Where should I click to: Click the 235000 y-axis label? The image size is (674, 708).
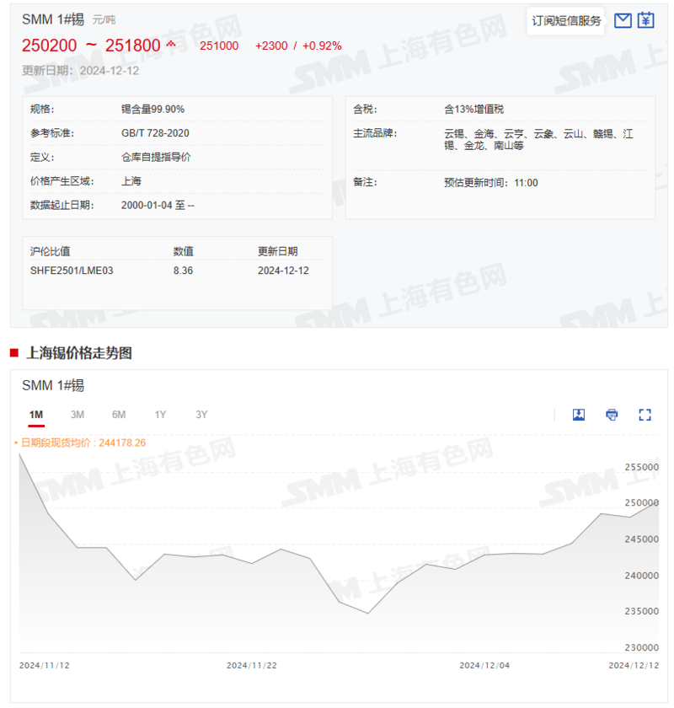641,611
